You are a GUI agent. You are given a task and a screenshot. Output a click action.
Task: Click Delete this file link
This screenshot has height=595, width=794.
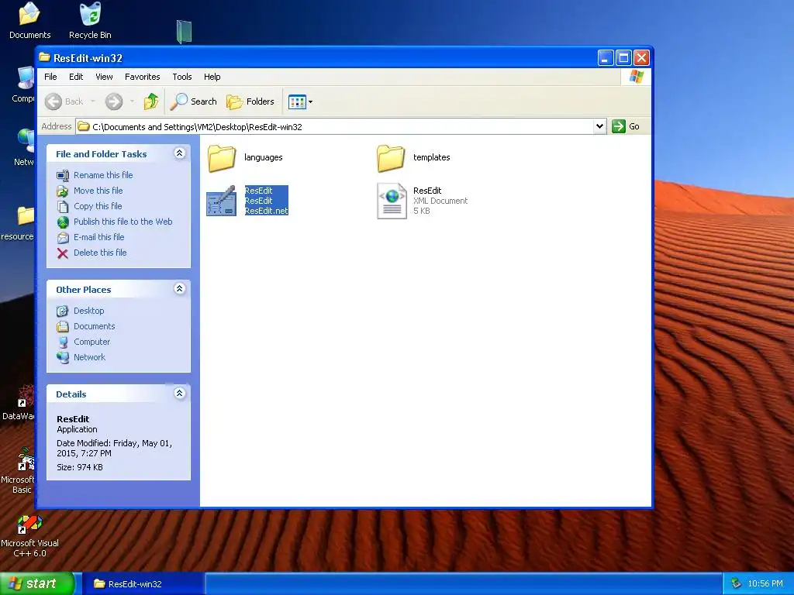(x=100, y=253)
